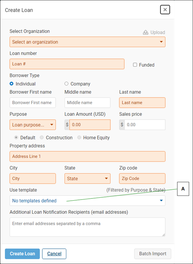Select the Company borrower type

[66, 84]
